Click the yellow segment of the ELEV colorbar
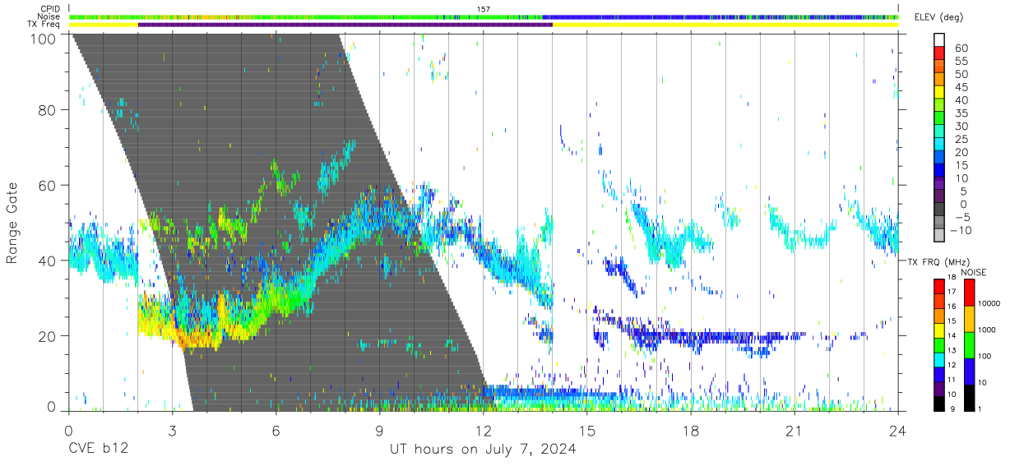1010x466 pixels. (939, 91)
